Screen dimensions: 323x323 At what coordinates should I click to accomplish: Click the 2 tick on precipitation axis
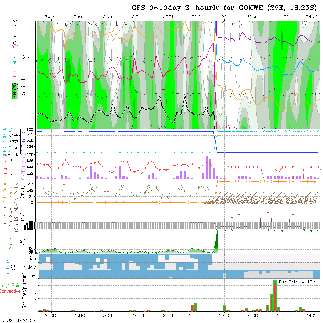click(36, 299)
